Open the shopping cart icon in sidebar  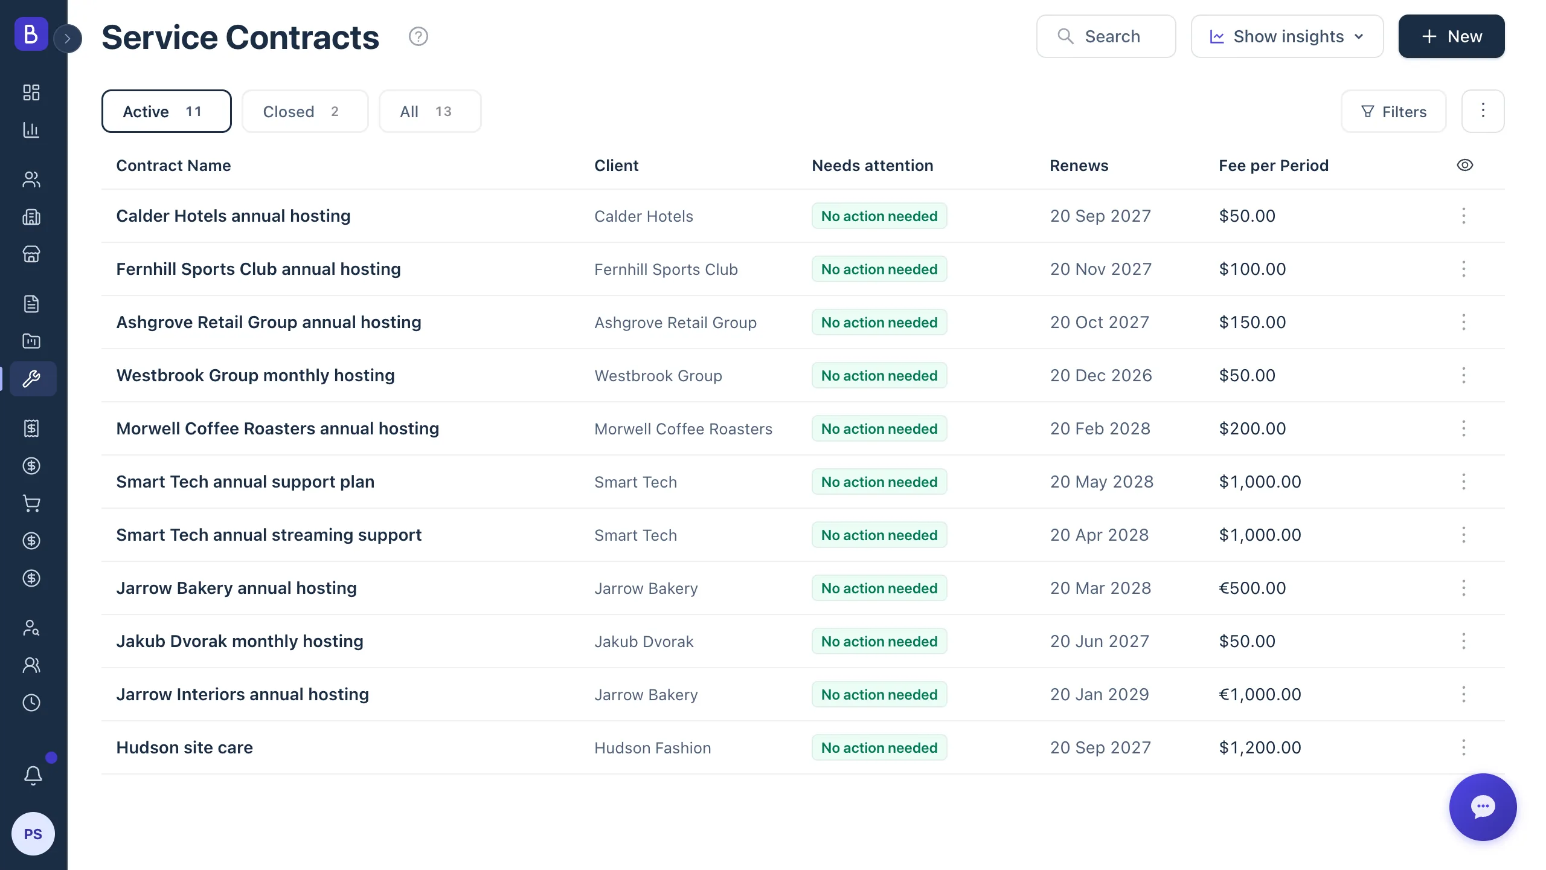31,503
